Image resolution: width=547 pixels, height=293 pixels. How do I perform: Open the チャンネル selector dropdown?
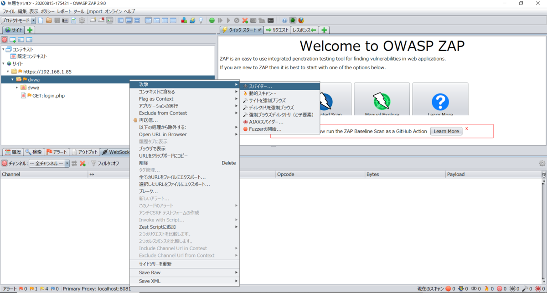[66, 163]
